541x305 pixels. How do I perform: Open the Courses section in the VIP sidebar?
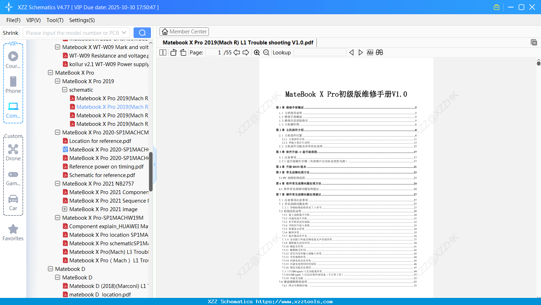pyautogui.click(x=13, y=60)
